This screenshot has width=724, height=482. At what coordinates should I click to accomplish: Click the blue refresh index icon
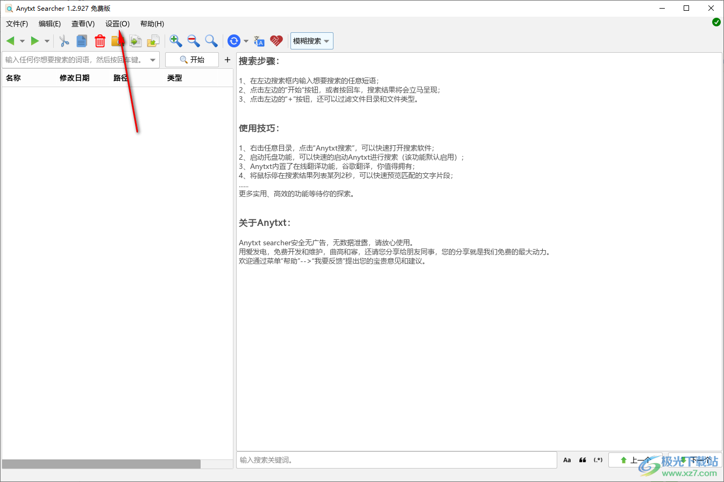click(234, 41)
